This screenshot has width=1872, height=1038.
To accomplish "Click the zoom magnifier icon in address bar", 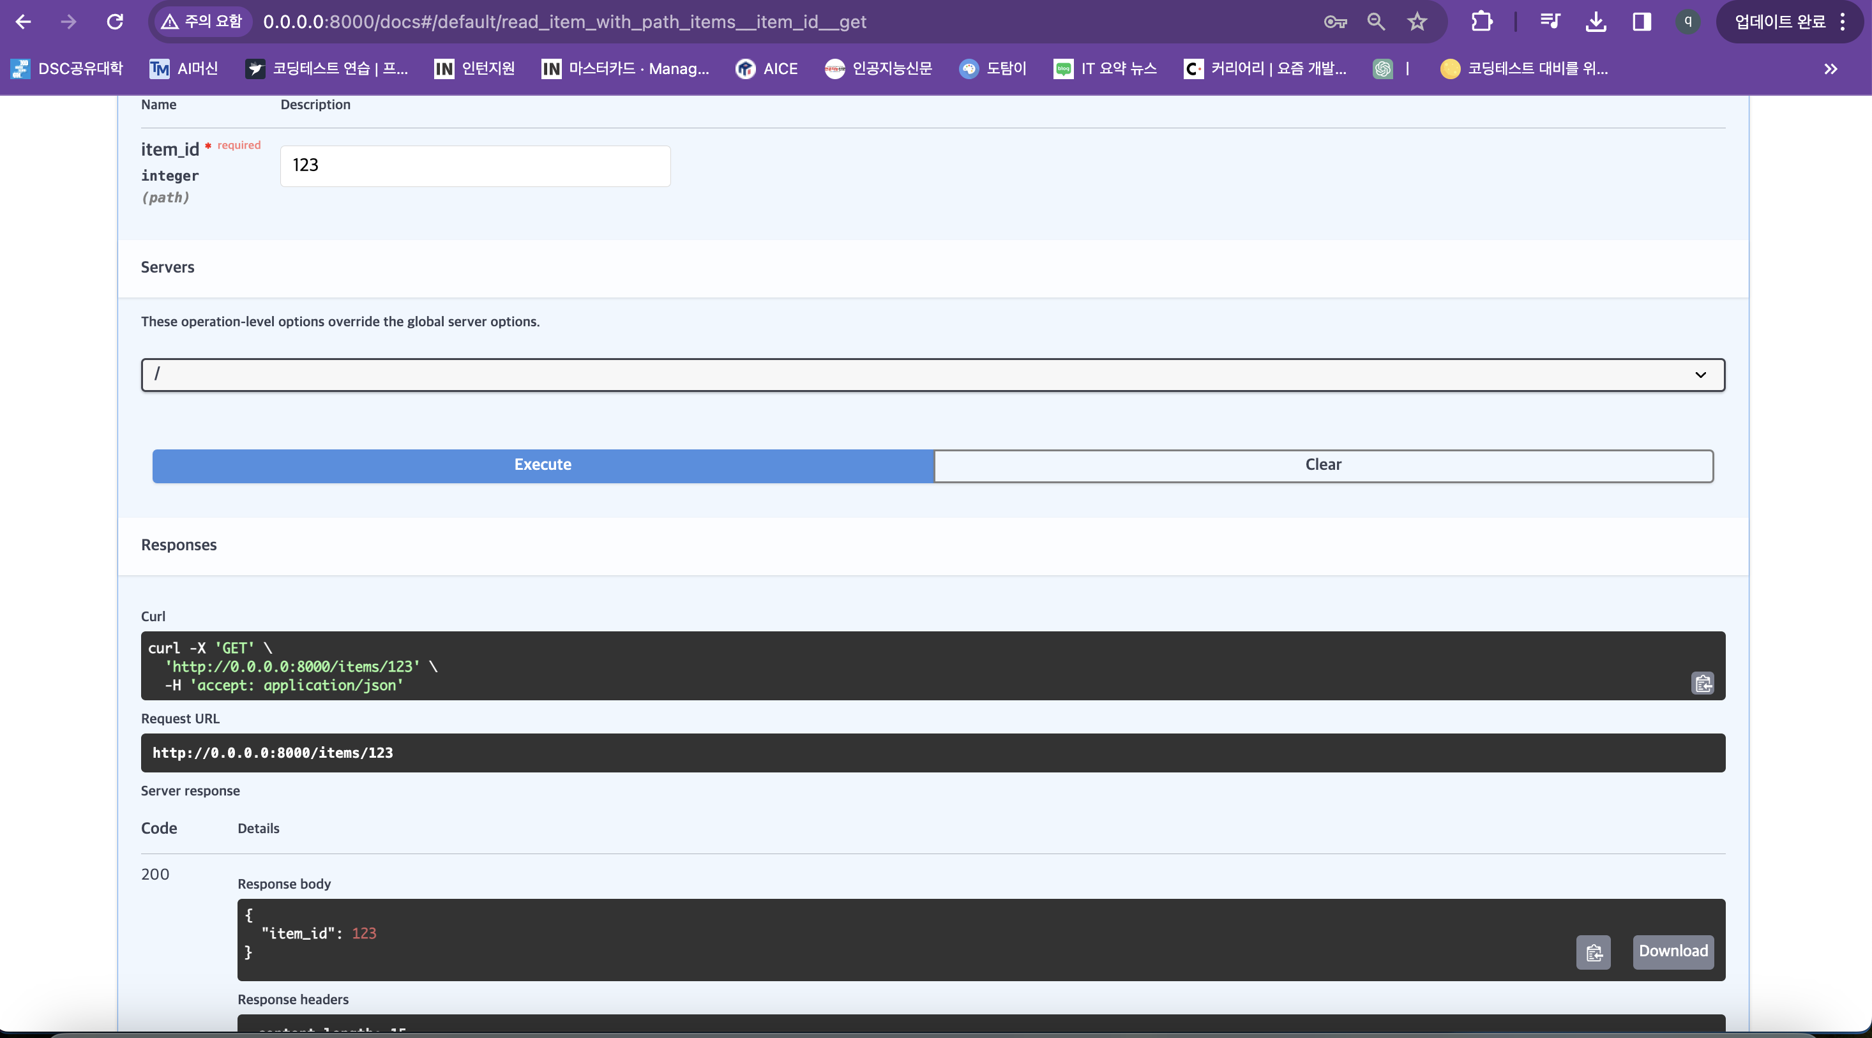I will click(1376, 22).
